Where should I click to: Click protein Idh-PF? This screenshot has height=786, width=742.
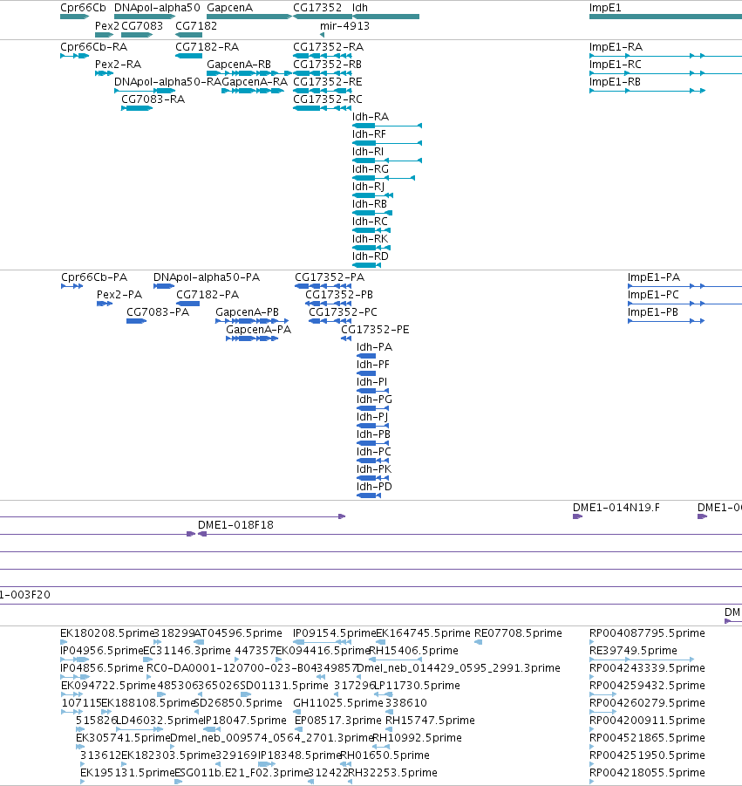point(373,365)
